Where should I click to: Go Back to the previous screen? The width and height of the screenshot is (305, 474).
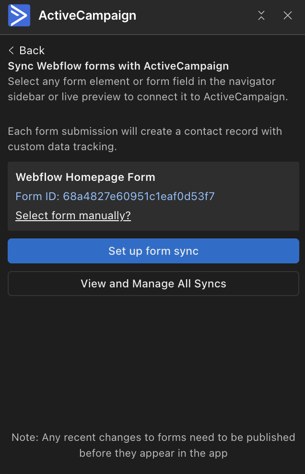coord(26,50)
